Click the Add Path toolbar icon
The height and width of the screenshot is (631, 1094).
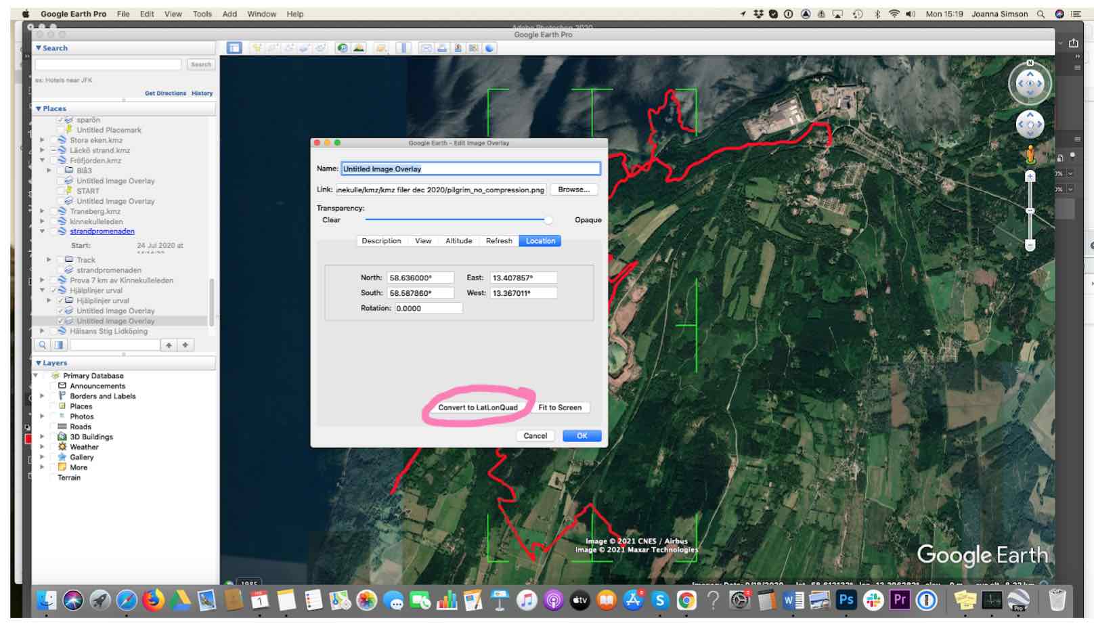point(289,48)
